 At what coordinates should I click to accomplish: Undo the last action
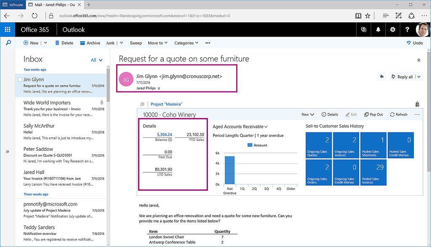pyautogui.click(x=415, y=43)
